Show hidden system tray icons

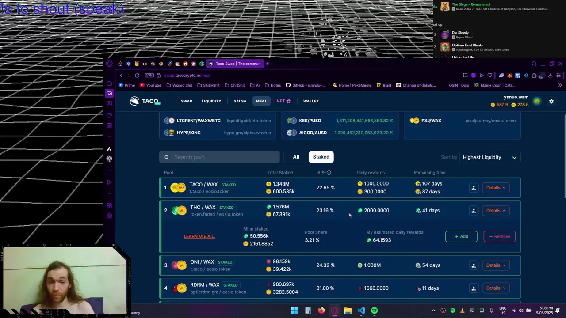click(433, 310)
